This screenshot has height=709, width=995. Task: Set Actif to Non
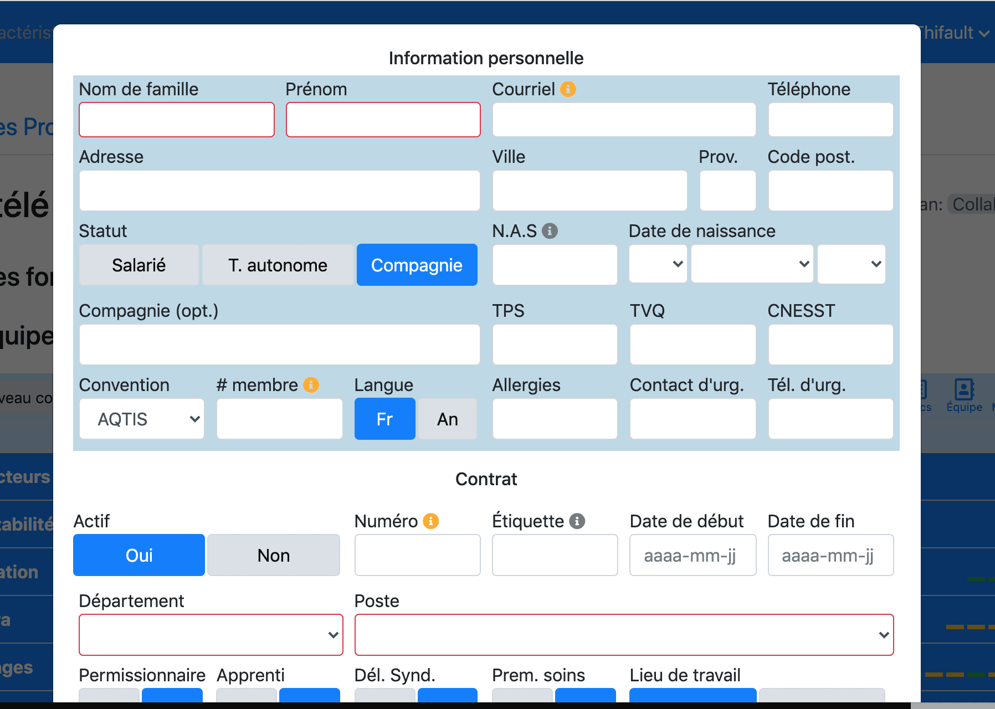click(273, 556)
